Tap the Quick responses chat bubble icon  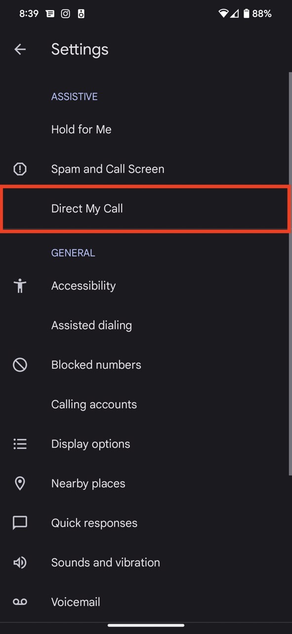point(20,523)
